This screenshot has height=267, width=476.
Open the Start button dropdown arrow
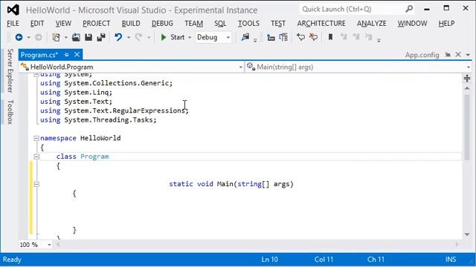point(190,38)
